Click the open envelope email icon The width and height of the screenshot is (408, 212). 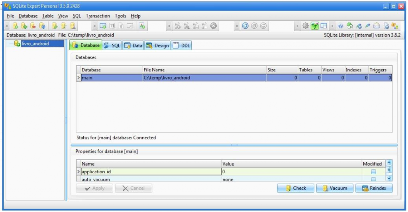377,26
